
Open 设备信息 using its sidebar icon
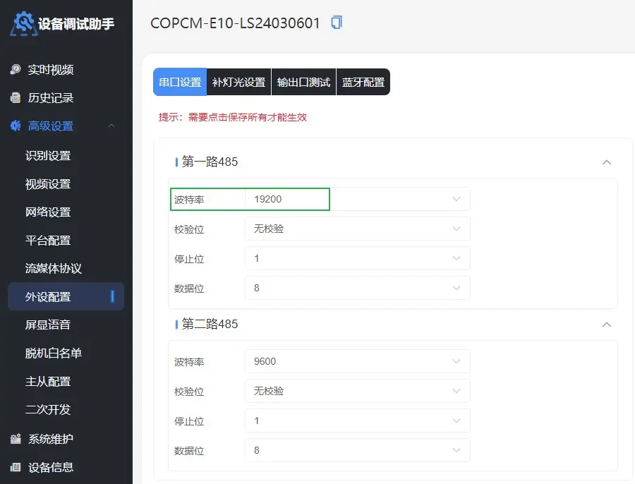pyautogui.click(x=17, y=467)
